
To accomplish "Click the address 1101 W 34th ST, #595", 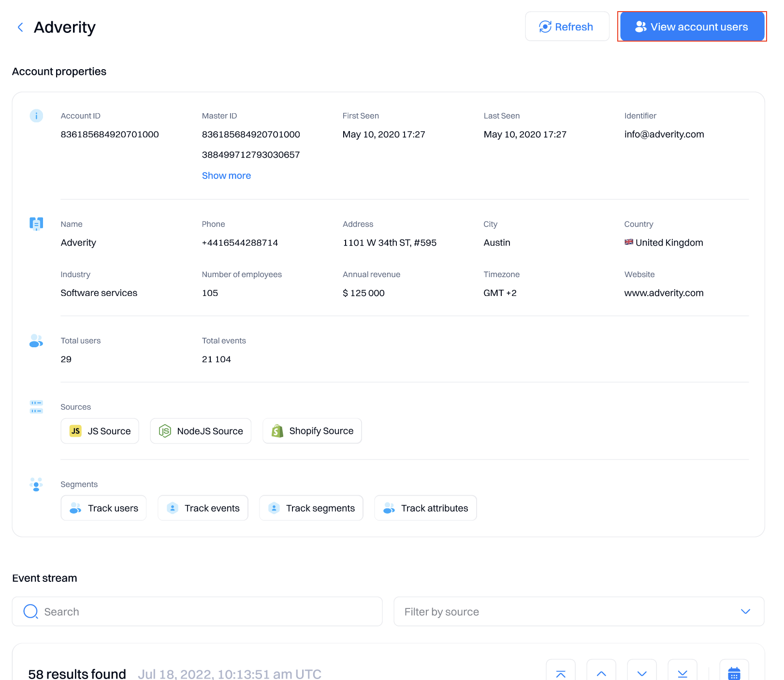I will coord(390,243).
